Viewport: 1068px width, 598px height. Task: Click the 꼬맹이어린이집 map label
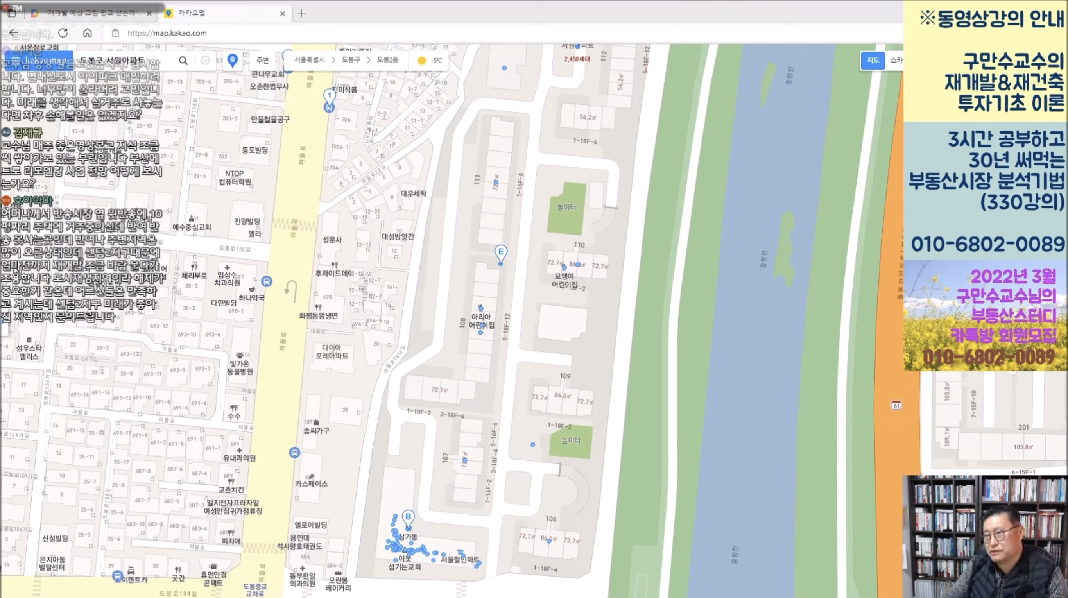point(564,281)
